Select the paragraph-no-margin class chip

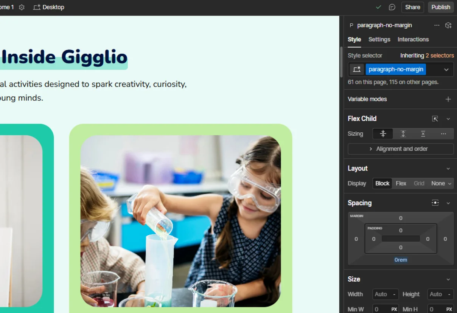tap(396, 70)
